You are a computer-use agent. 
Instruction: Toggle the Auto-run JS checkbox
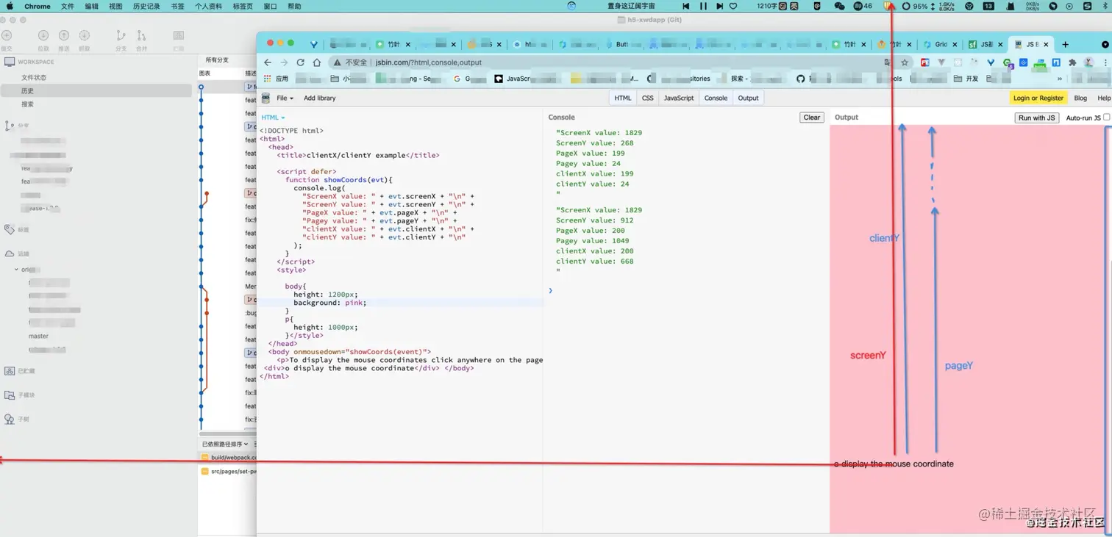point(1107,117)
